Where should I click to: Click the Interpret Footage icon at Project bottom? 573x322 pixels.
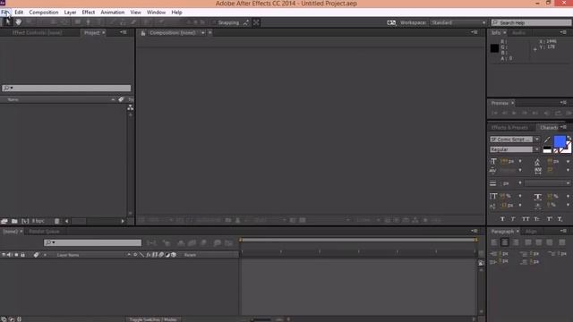click(4, 221)
